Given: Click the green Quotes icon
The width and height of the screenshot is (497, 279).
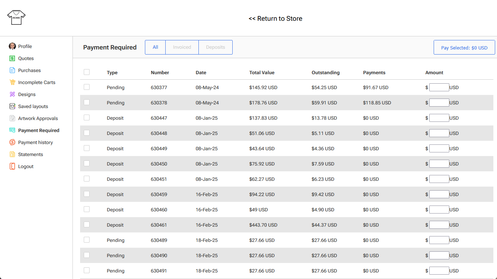Looking at the screenshot, I should coord(12,58).
